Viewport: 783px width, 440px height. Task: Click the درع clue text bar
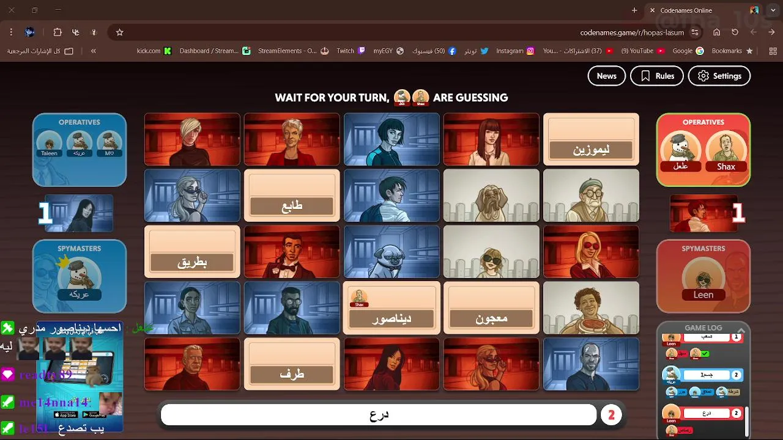(379, 415)
